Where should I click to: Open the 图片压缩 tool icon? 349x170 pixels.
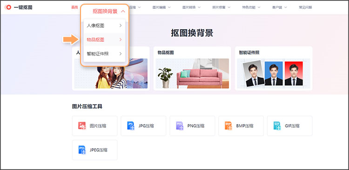point(82,126)
